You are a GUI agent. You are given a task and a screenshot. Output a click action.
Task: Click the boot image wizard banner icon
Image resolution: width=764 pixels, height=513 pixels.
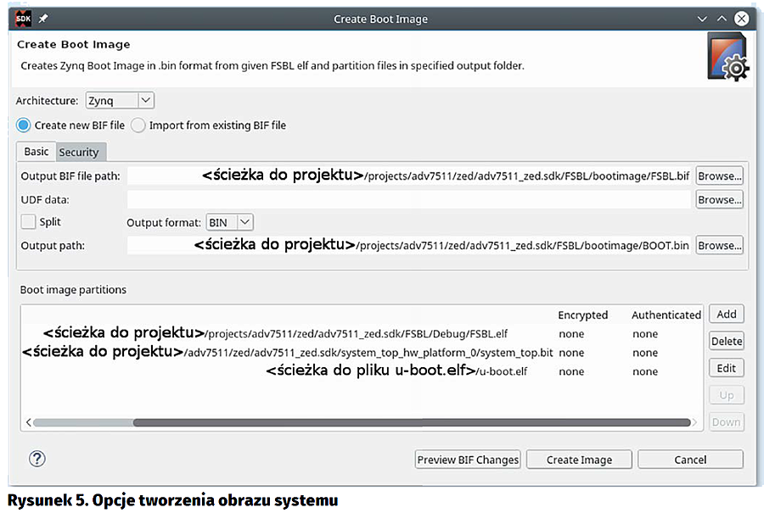[x=727, y=58]
